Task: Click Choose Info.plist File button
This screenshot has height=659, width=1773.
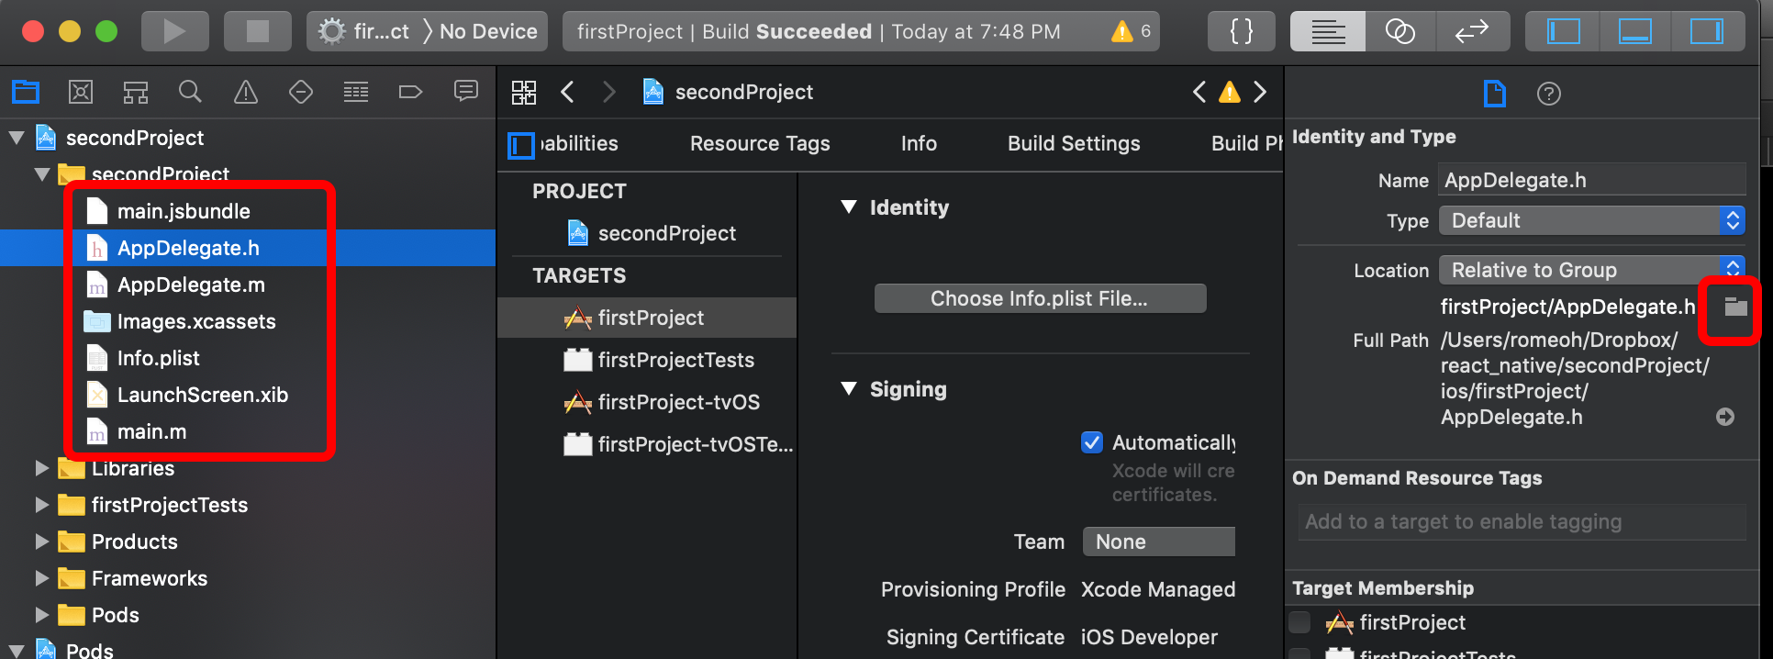Action: [1040, 298]
